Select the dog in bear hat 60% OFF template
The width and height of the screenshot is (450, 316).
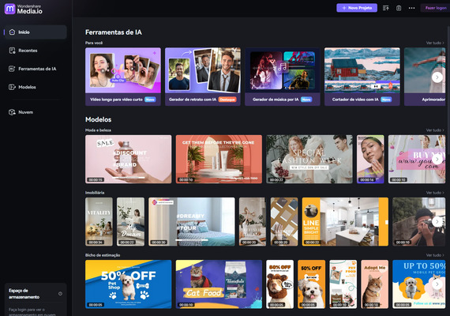pos(279,284)
